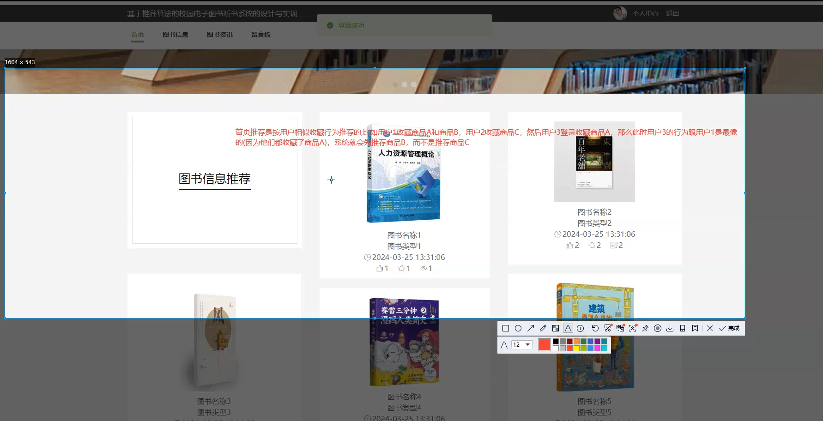The width and height of the screenshot is (823, 421).
Task: Bookmark the screenshot to favorites
Action: (x=695, y=328)
